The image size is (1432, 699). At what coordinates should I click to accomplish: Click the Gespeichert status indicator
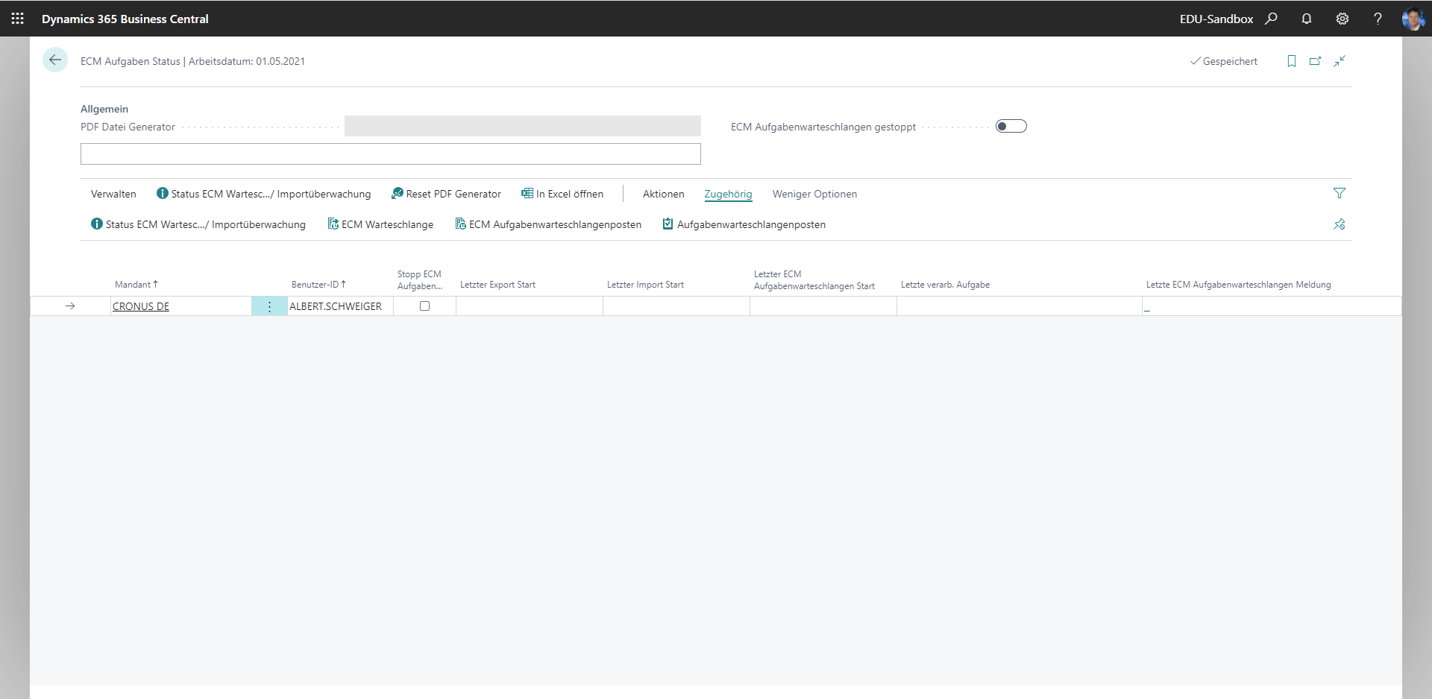point(1224,61)
